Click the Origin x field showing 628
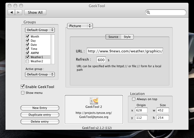The image size is (194, 138). pyautogui.click(x=141, y=110)
